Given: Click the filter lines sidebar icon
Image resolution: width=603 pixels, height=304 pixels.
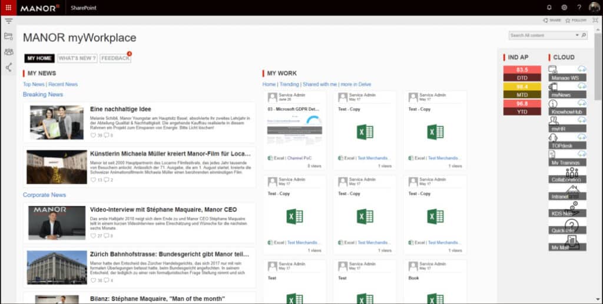Looking at the screenshot, I should pos(8,21).
